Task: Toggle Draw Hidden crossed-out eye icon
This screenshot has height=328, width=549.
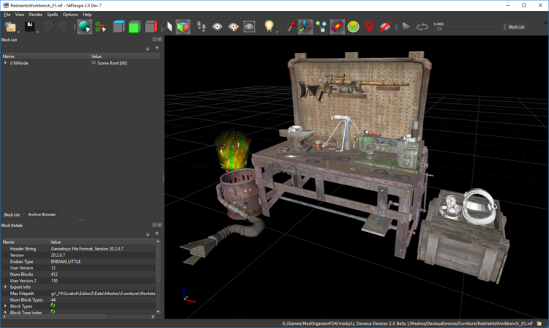Action: pos(385,26)
